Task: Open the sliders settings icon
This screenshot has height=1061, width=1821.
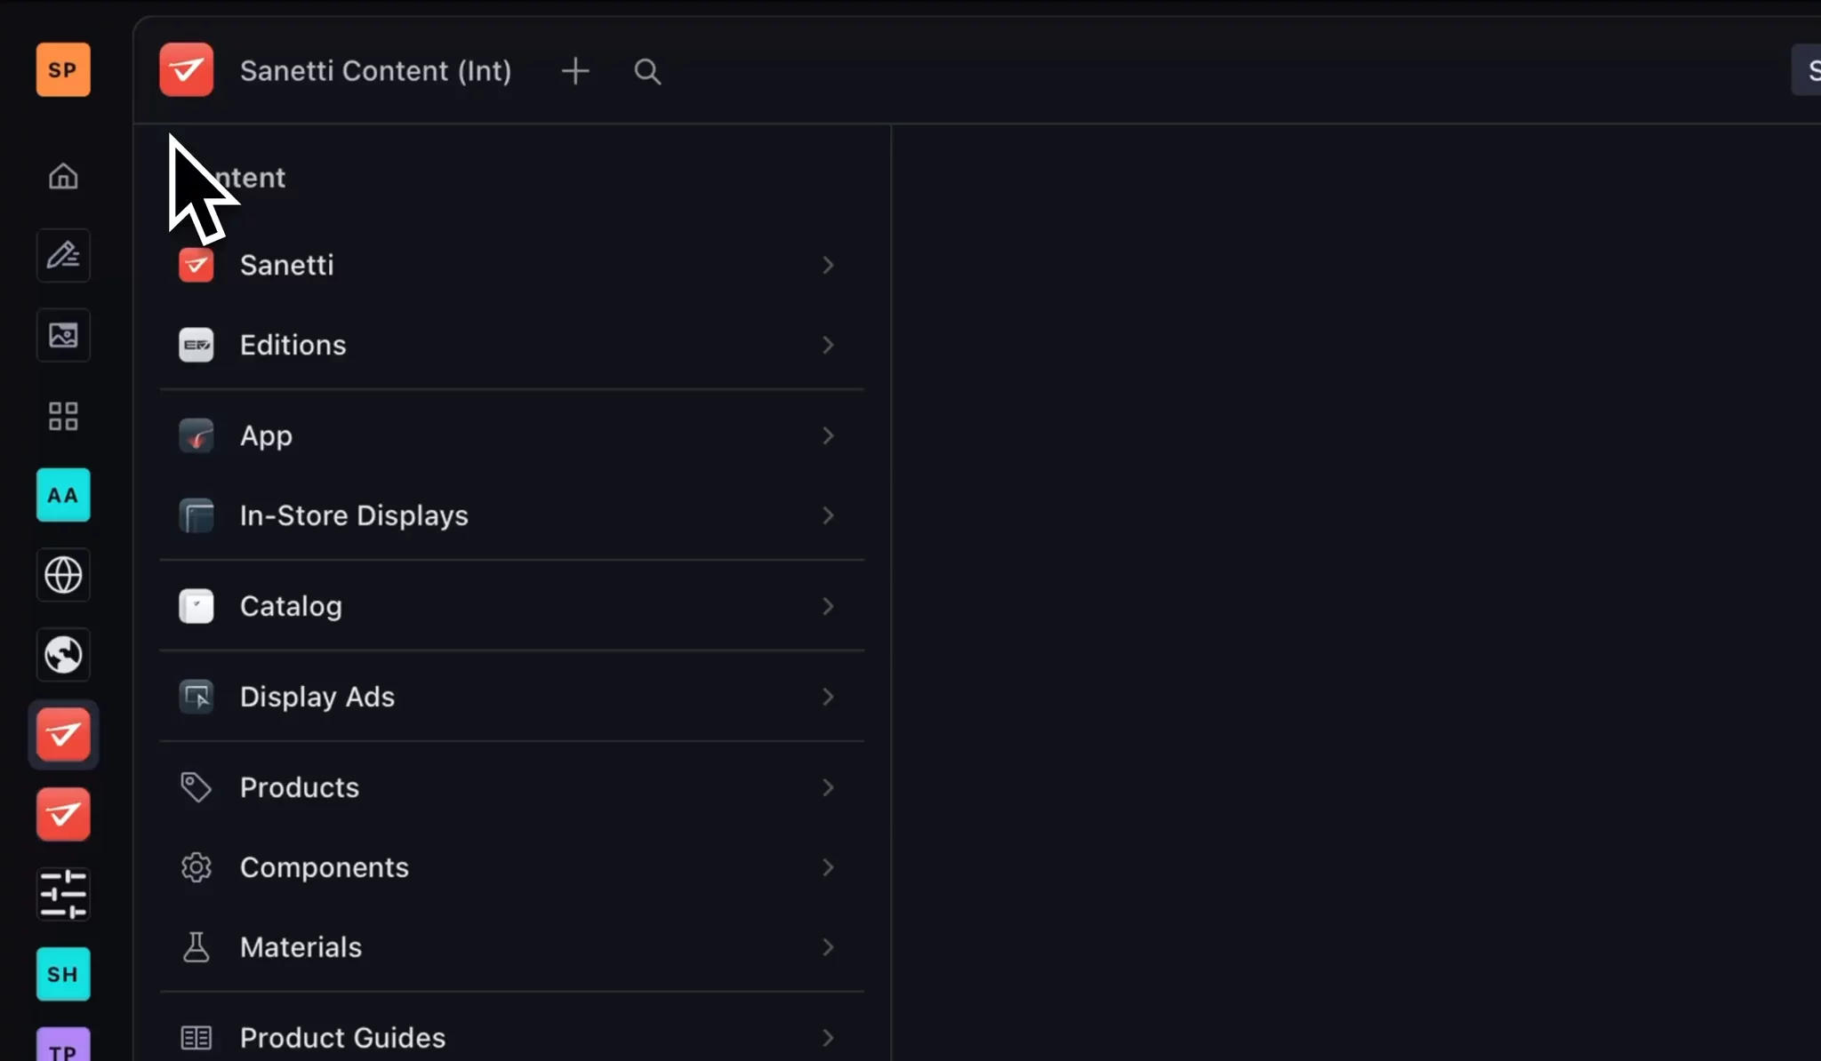Action: [63, 894]
